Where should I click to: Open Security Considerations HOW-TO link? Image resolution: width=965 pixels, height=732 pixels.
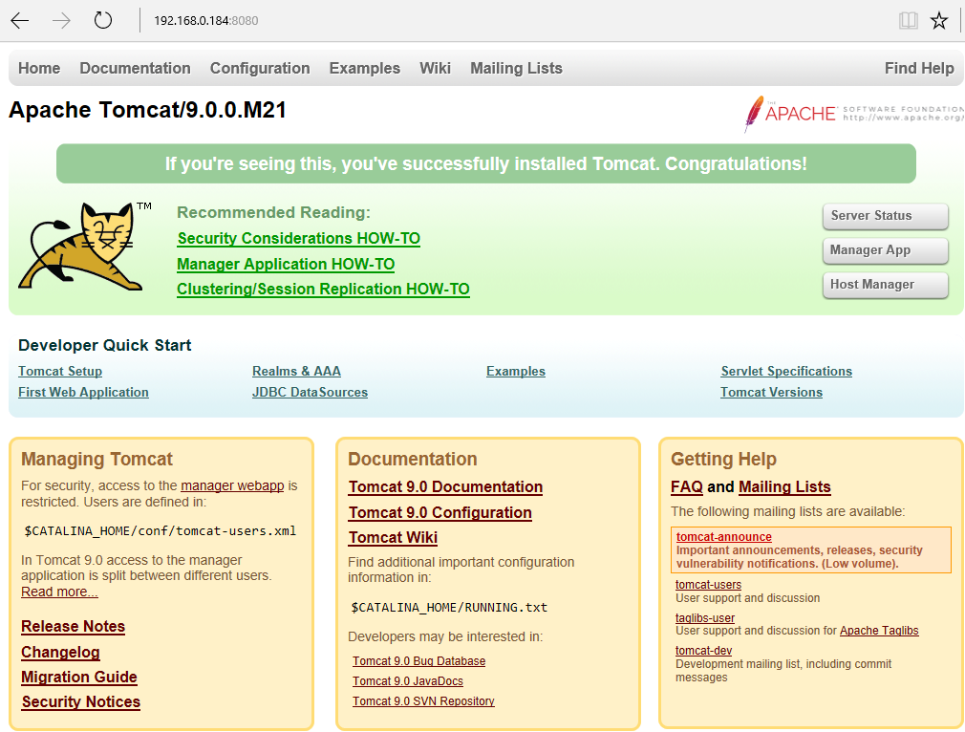pos(298,238)
